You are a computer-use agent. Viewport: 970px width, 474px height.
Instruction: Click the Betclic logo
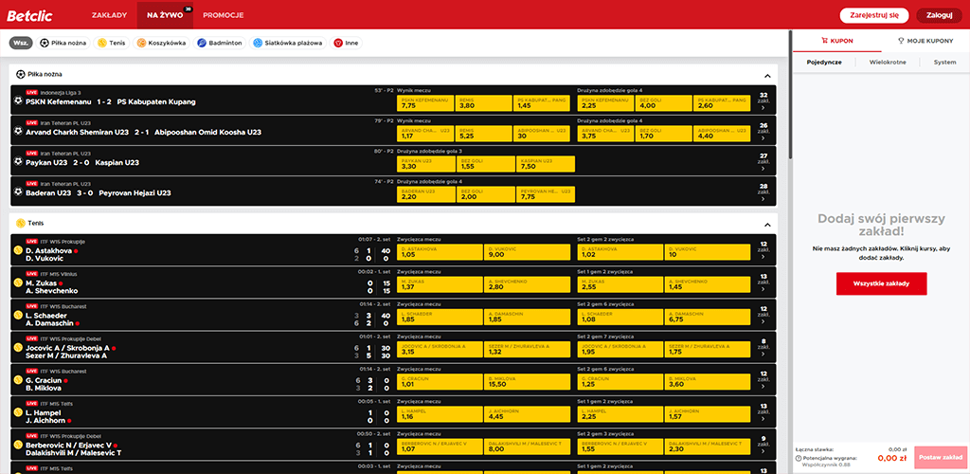pos(29,15)
